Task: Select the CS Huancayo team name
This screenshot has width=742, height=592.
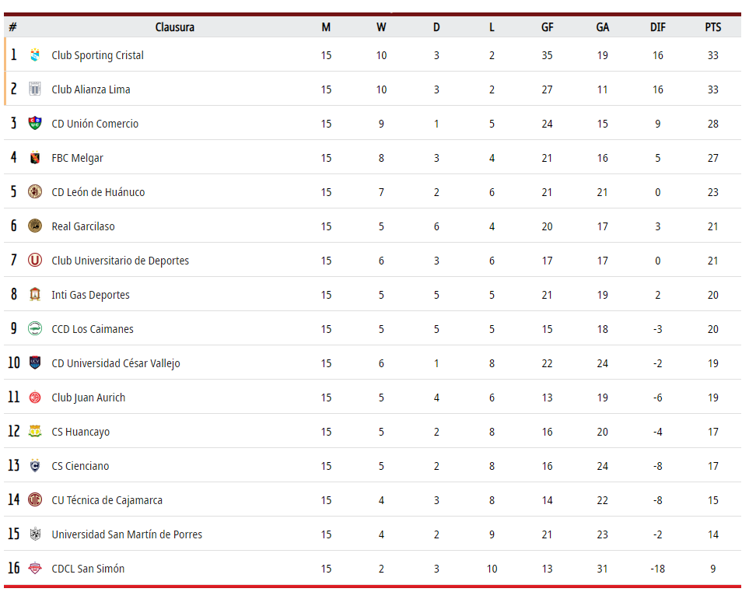Action: [x=80, y=432]
